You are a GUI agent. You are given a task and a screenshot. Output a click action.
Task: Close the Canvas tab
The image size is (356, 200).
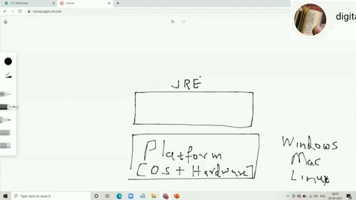pos(109,3)
